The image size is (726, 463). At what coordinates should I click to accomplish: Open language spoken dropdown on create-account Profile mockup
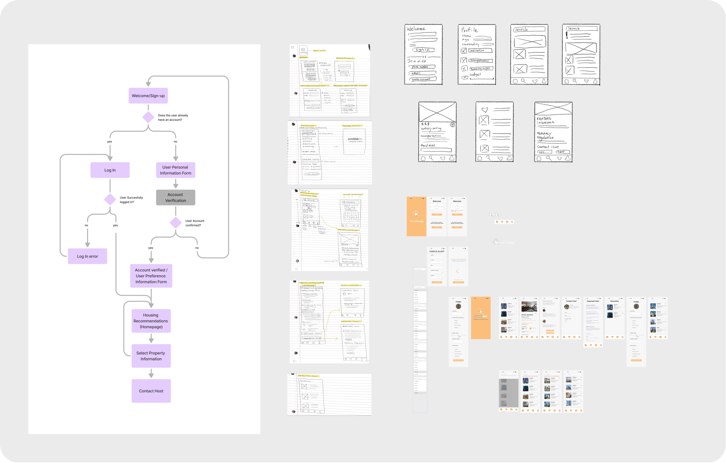pyautogui.click(x=458, y=342)
